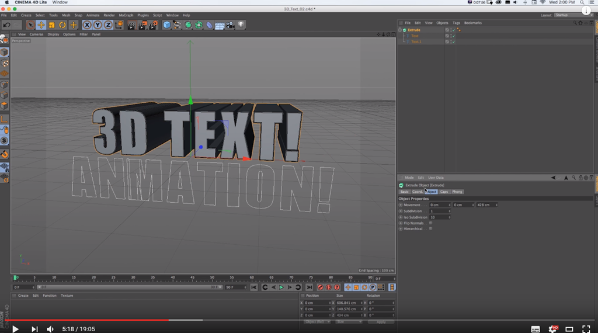The width and height of the screenshot is (598, 333).
Task: Toggle Autokeying red button
Action: 329,287
